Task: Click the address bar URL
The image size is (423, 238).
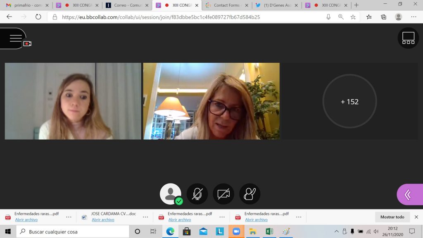Action: coord(161,17)
